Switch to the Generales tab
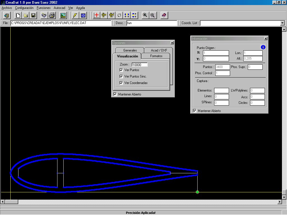 (130, 50)
